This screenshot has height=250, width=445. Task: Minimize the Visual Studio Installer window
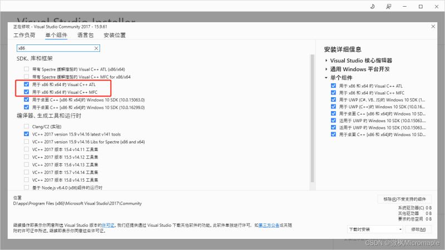tap(405, 6)
